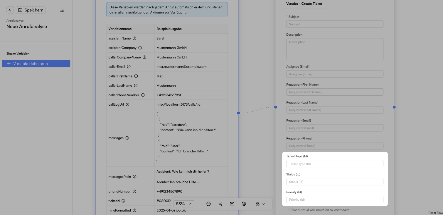Click the Requester (Last Name) input field
The height and width of the screenshot is (215, 443).
click(x=335, y=110)
